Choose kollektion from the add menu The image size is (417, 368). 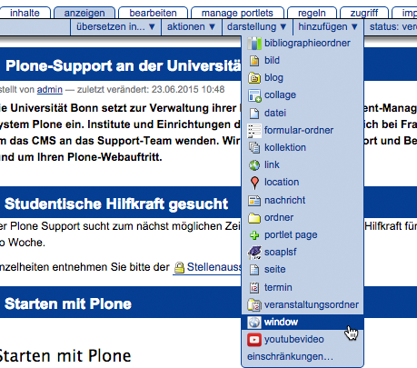point(303,148)
